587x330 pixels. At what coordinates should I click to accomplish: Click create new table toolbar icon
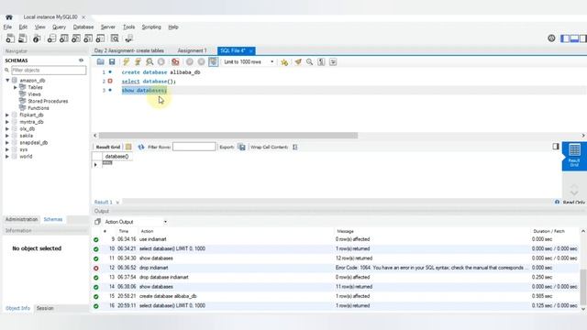click(x=63, y=38)
